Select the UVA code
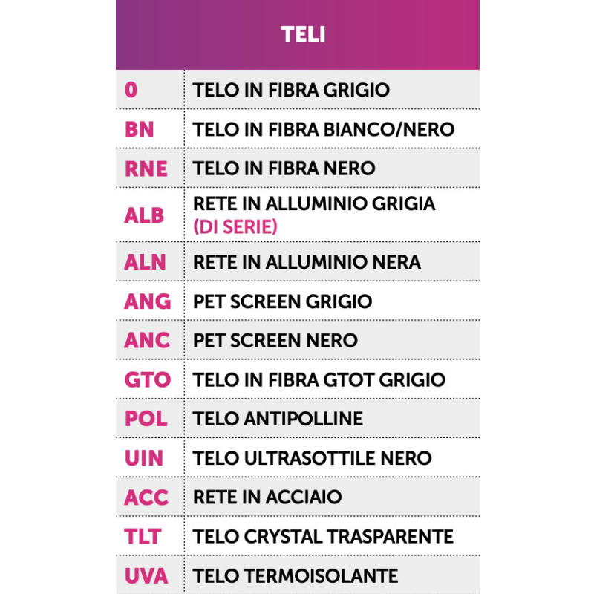The width and height of the screenshot is (594, 594). [x=146, y=575]
